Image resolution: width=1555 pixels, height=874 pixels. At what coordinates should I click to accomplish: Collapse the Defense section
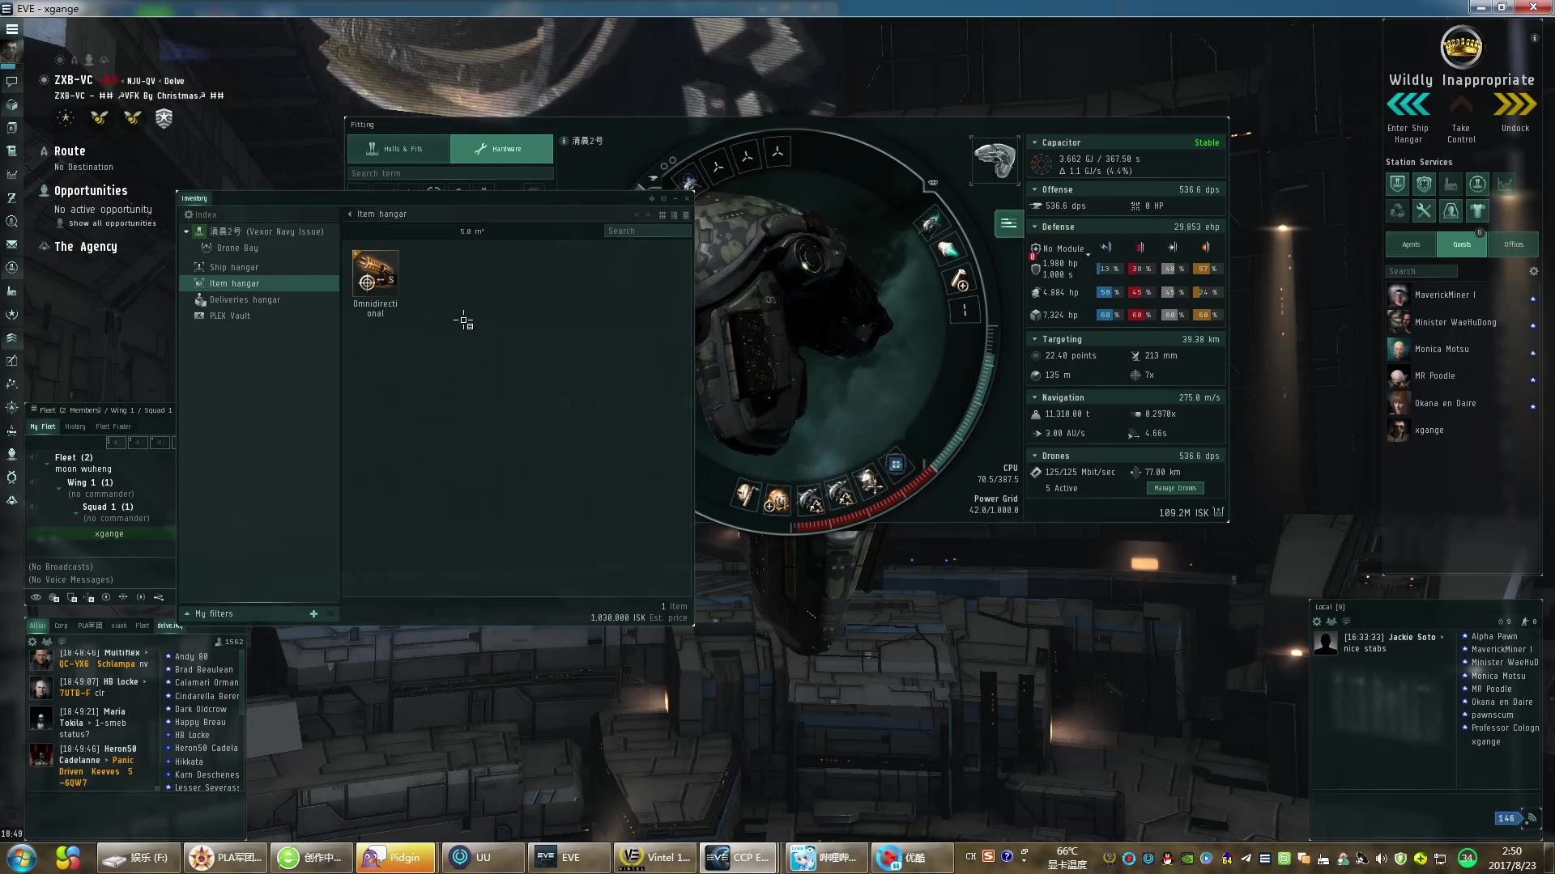[1034, 227]
